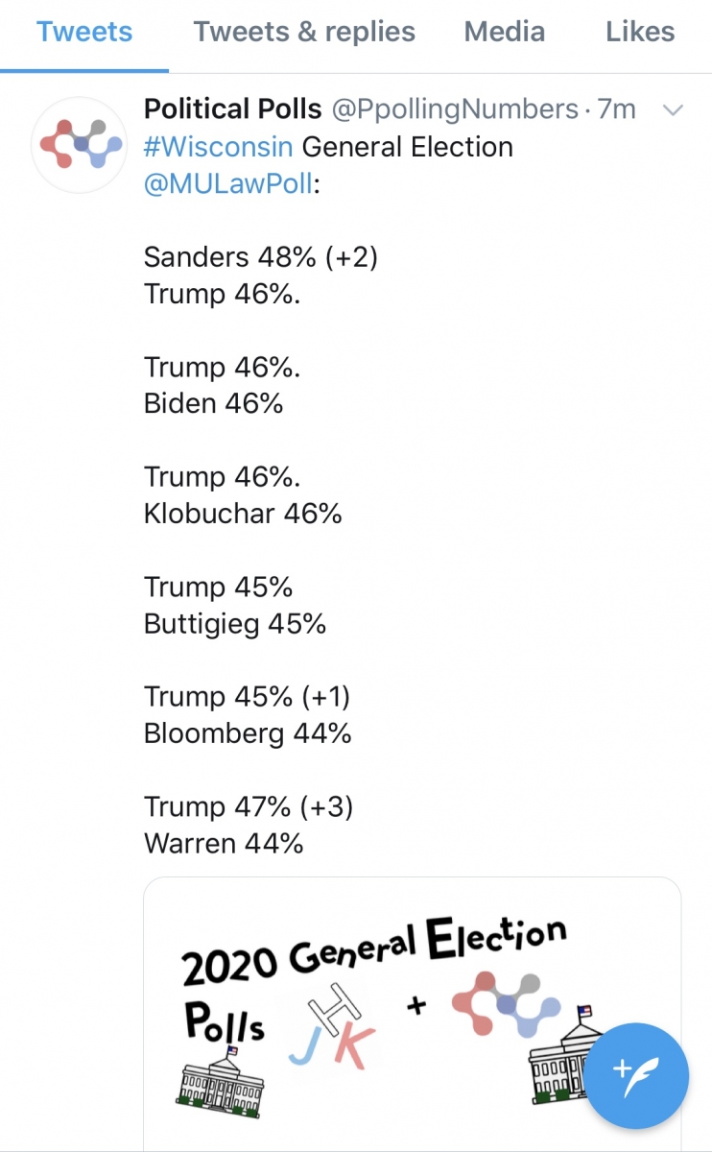The width and height of the screenshot is (712, 1152).
Task: Tap the @PpollingNumbers handle
Action: click(455, 109)
